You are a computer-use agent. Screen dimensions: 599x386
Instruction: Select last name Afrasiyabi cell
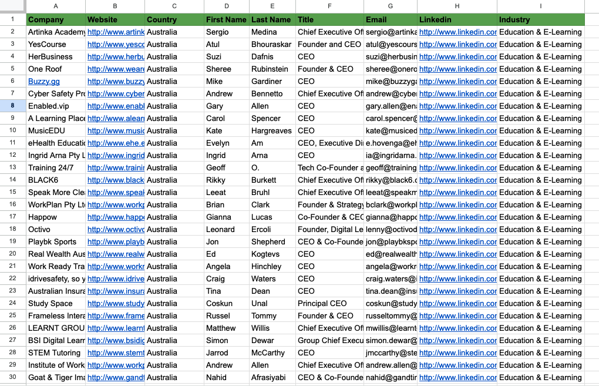272,377
